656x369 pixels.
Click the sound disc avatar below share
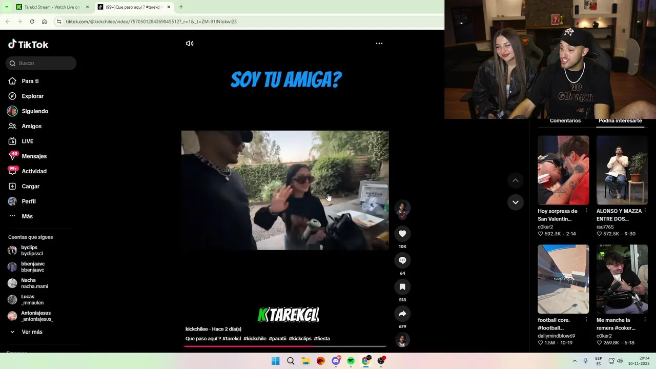[x=402, y=340]
